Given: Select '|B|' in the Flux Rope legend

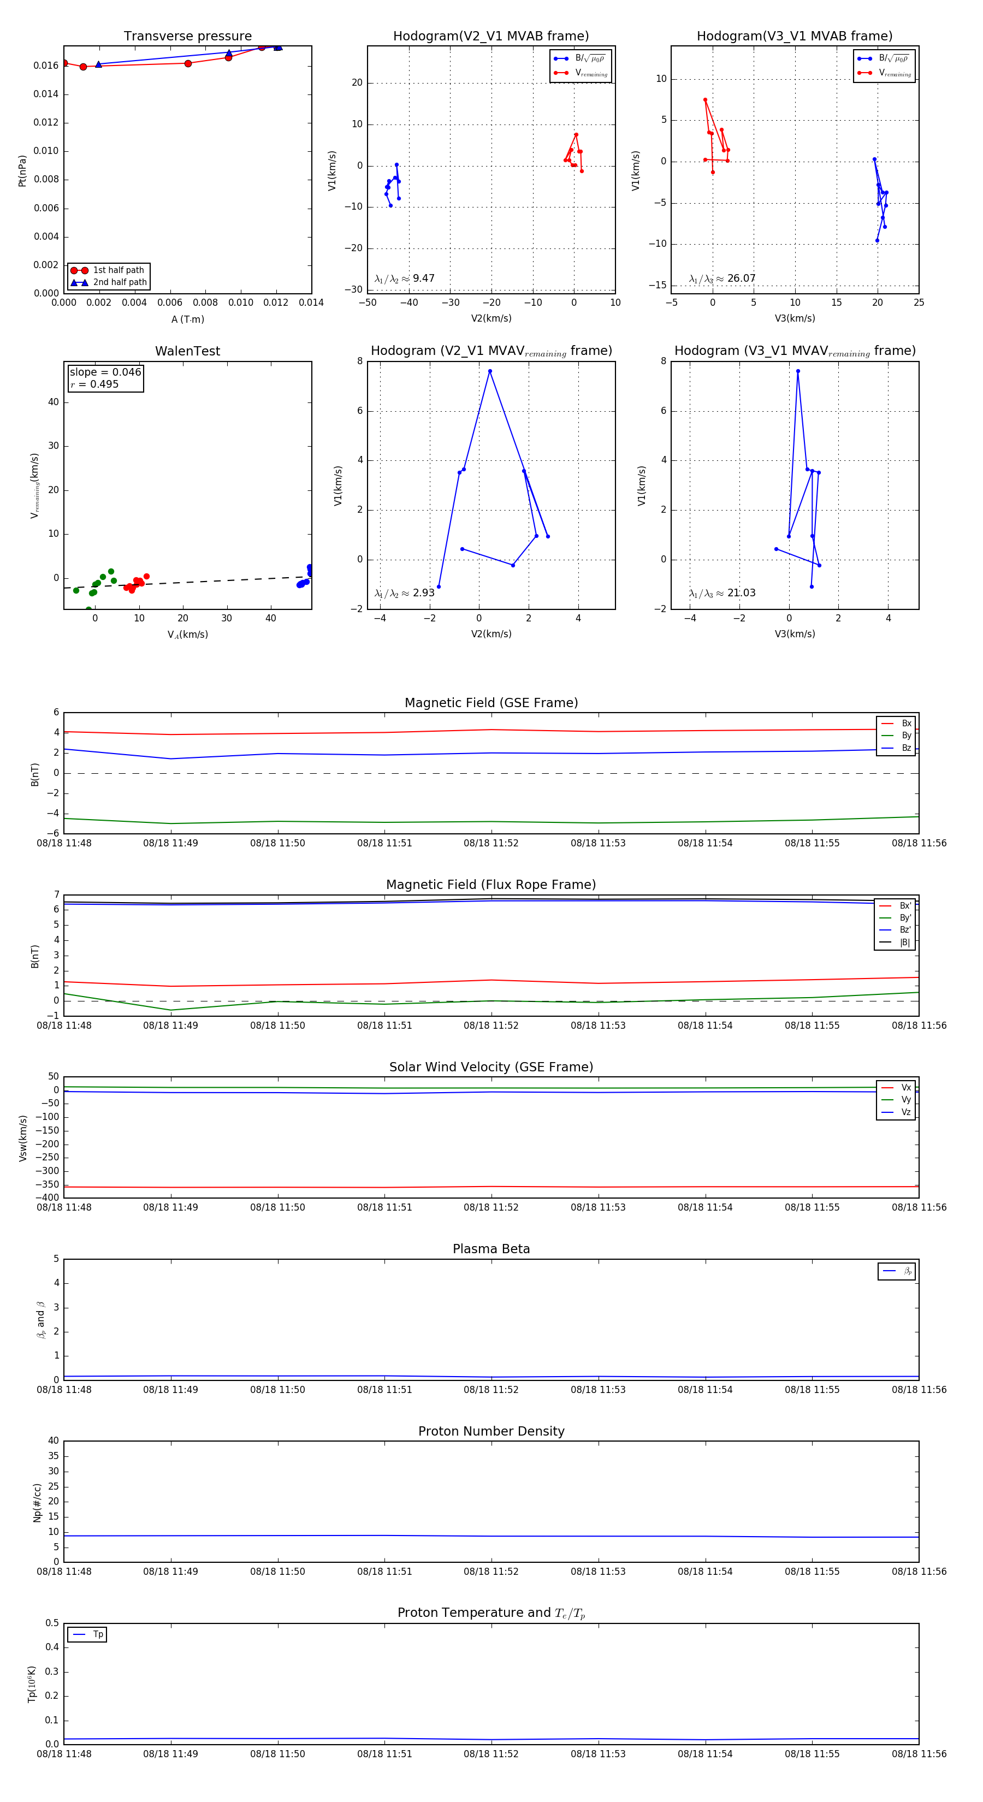Looking at the screenshot, I should [896, 943].
